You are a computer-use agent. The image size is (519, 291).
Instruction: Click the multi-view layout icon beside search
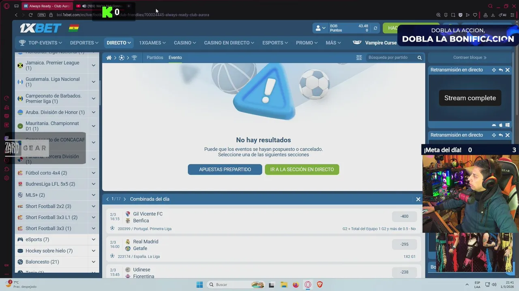(359, 58)
